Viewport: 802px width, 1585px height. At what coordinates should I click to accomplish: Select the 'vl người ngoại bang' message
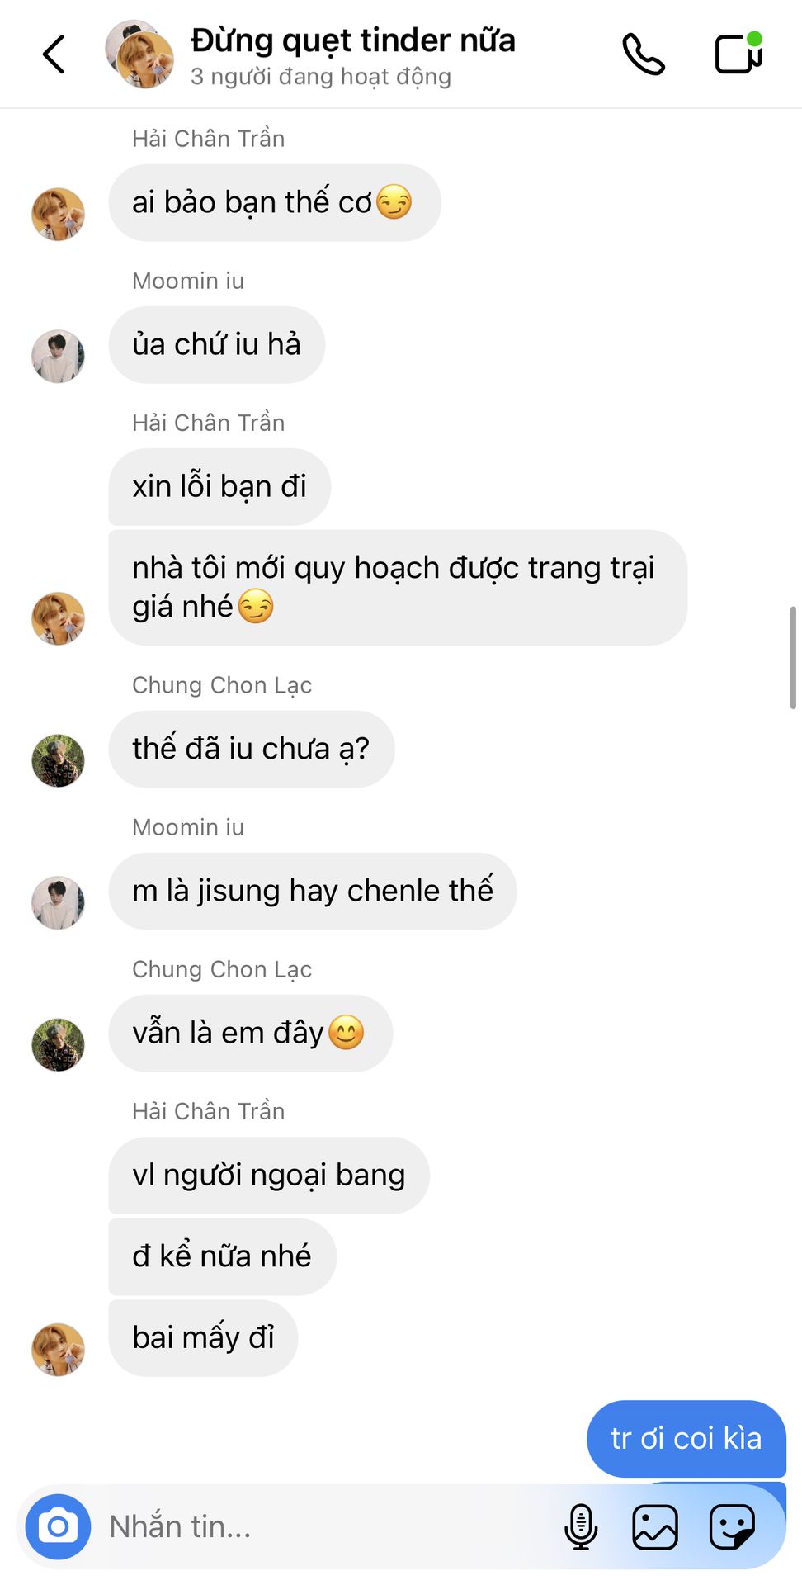[269, 1175]
